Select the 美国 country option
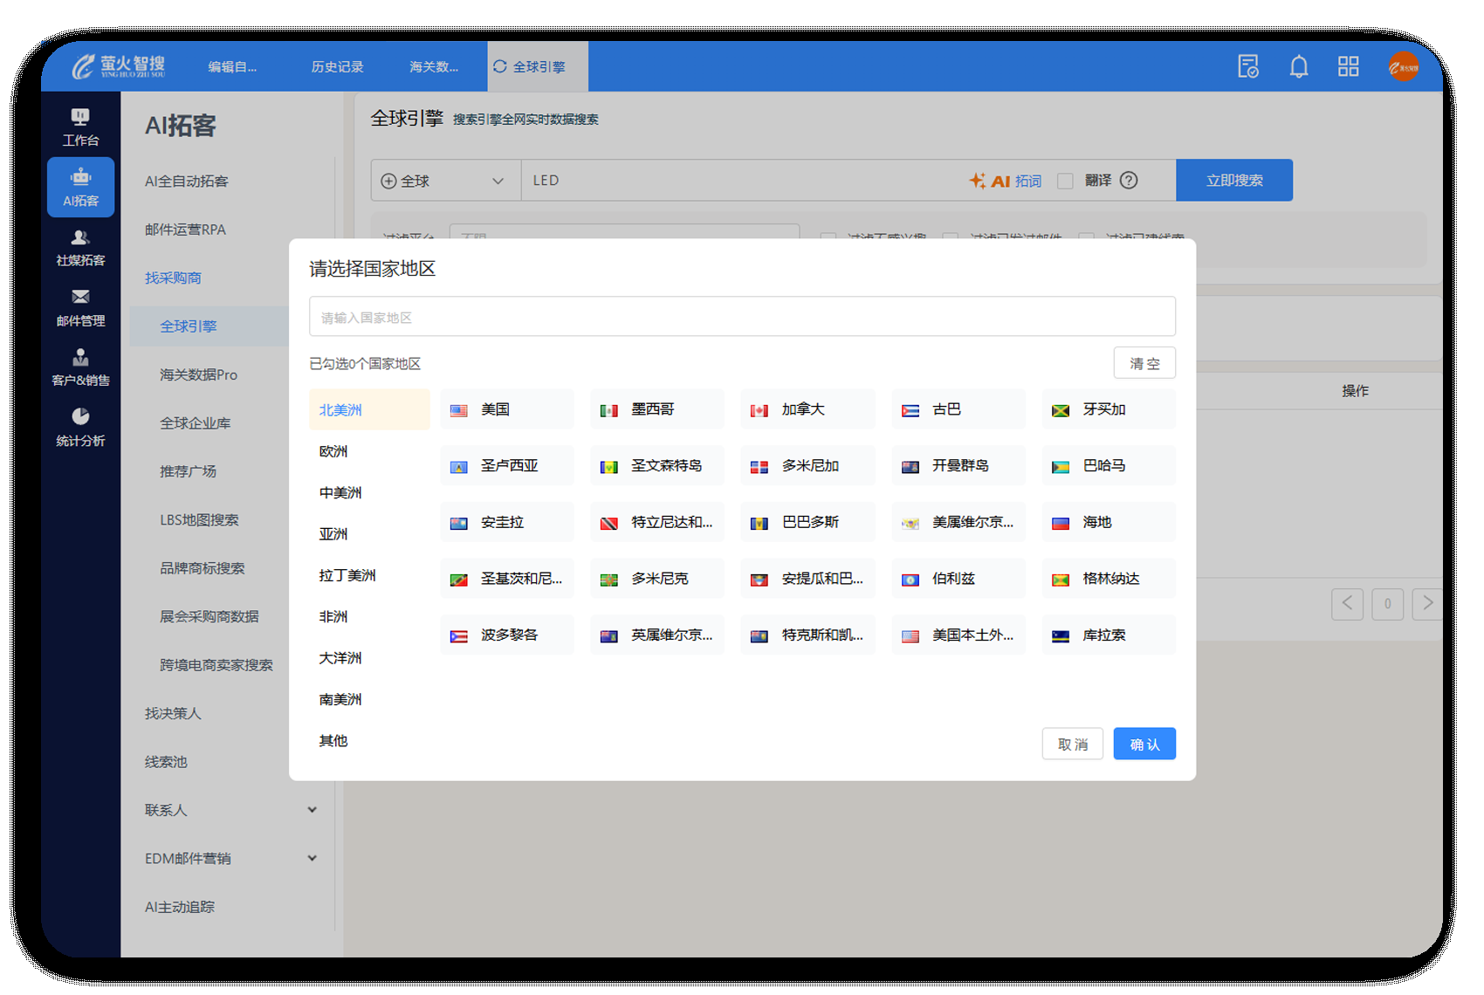 tap(506, 409)
